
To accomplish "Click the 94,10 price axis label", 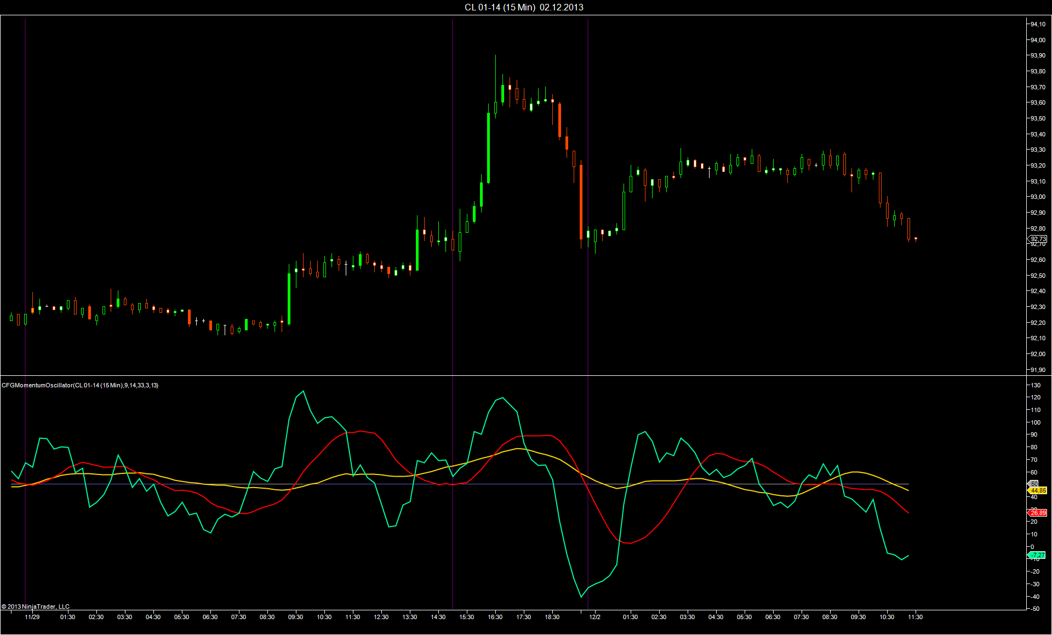I will (1037, 24).
